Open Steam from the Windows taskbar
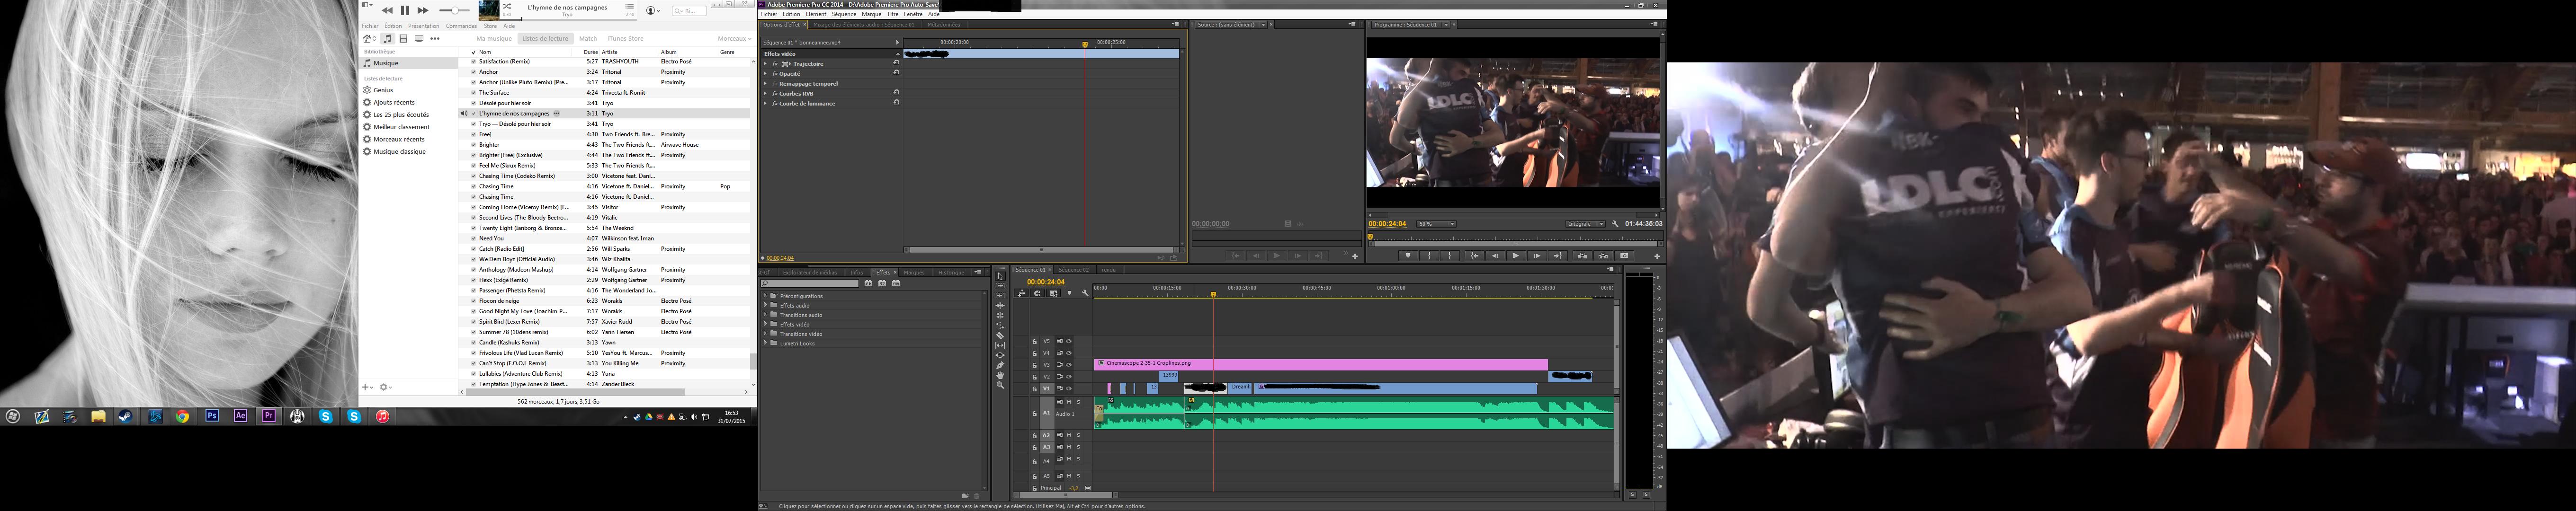This screenshot has height=511, width=2576. 126,416
